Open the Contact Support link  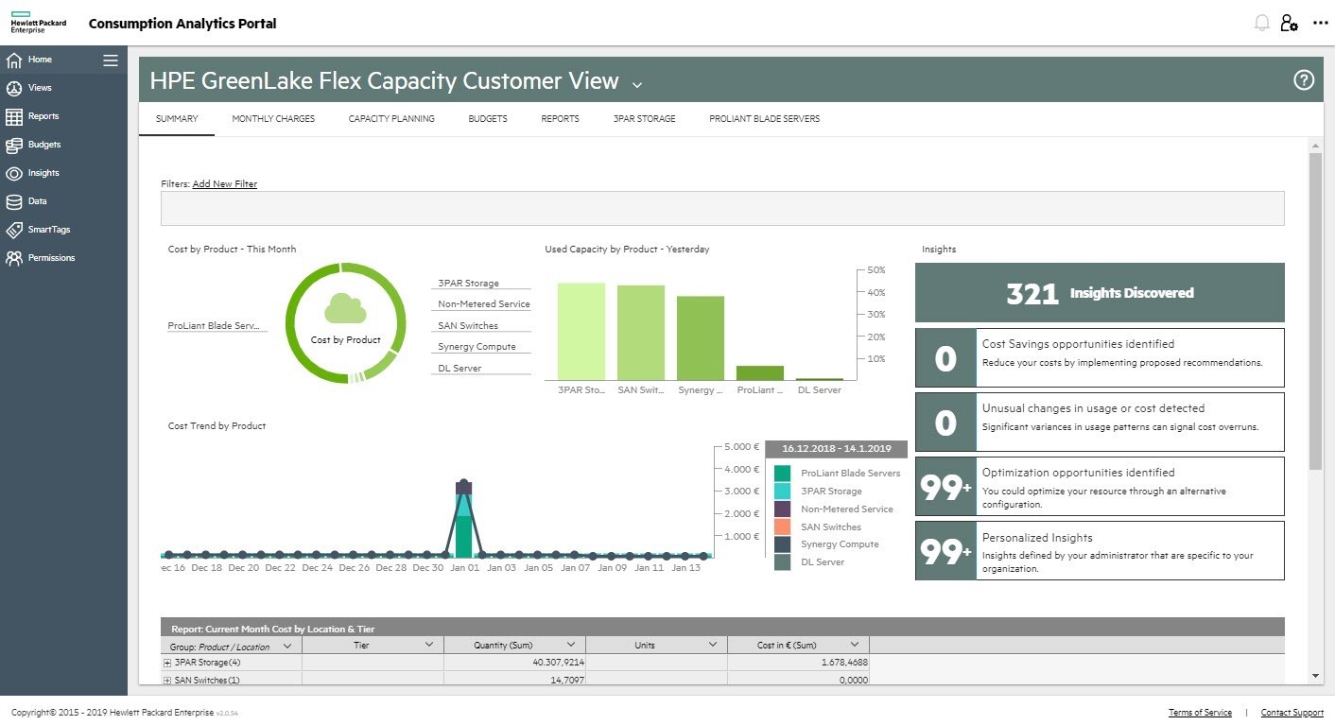pyautogui.click(x=1292, y=713)
